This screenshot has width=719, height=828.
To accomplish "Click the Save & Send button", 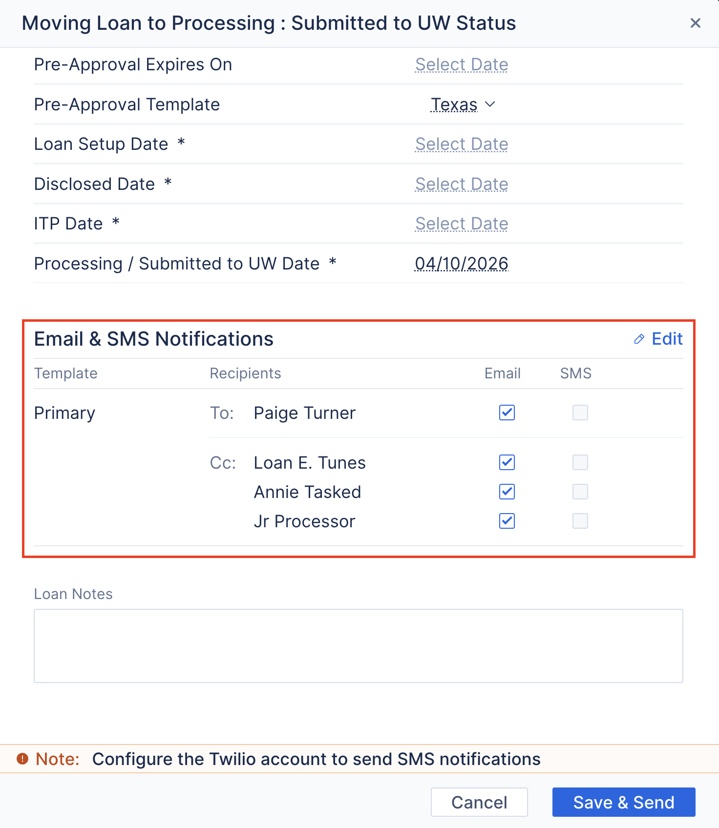I will [623, 802].
